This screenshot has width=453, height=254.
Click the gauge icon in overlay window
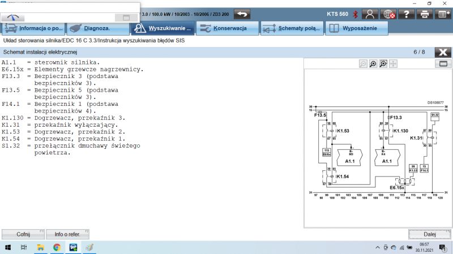[12, 18]
